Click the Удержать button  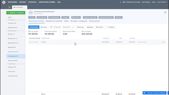(x=90, y=27)
